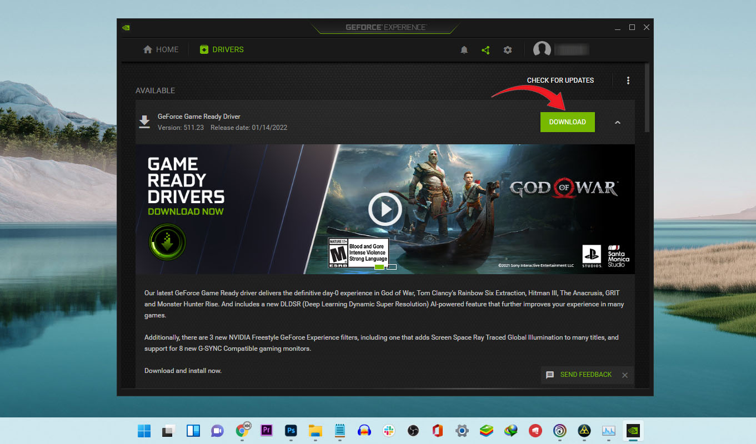Open the Teams Chat taskbar icon
The height and width of the screenshot is (444, 756).
click(x=217, y=431)
